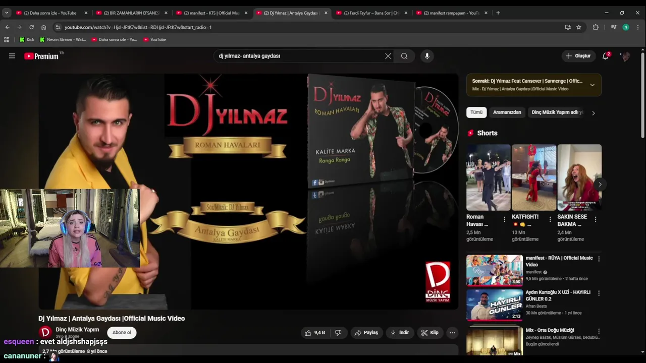
Task: Open the YouTube bookmark in bookmarks bar
Action: coord(154,39)
